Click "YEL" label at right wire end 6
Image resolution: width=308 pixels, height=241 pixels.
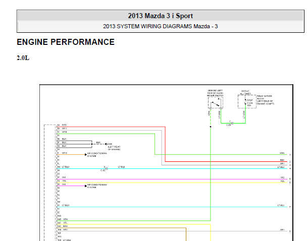tap(282, 181)
